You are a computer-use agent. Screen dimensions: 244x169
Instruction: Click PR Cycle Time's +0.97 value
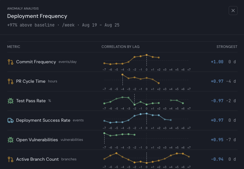217,81
